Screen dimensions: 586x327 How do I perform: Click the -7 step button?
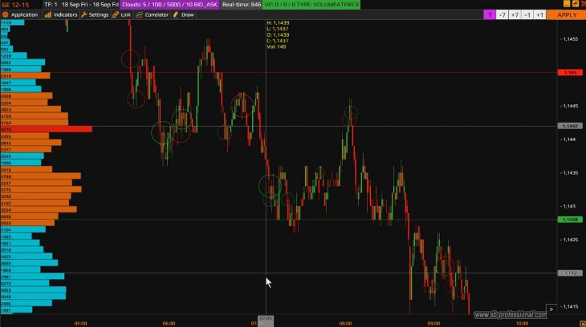tap(502, 14)
